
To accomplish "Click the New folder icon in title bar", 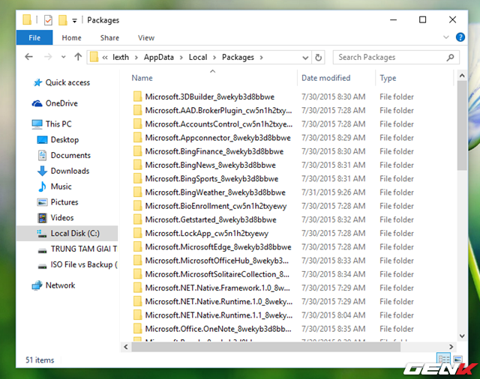I will pyautogui.click(x=63, y=20).
